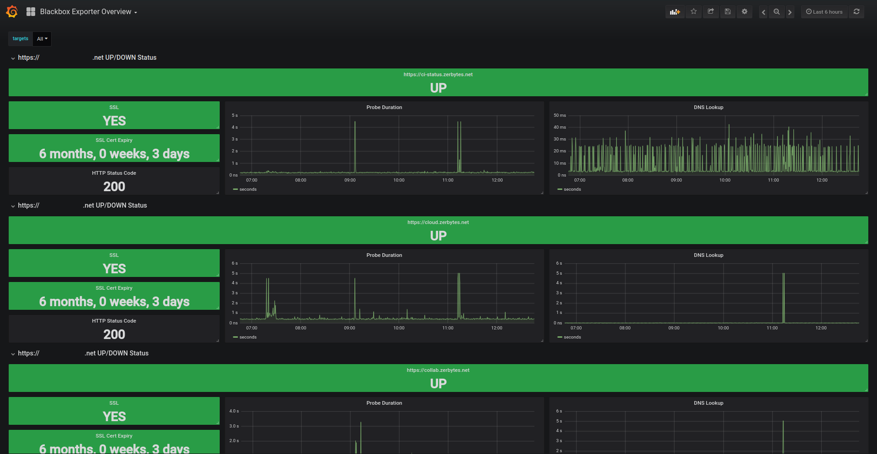Click legend color line in cloud Probe Duration

click(x=235, y=337)
